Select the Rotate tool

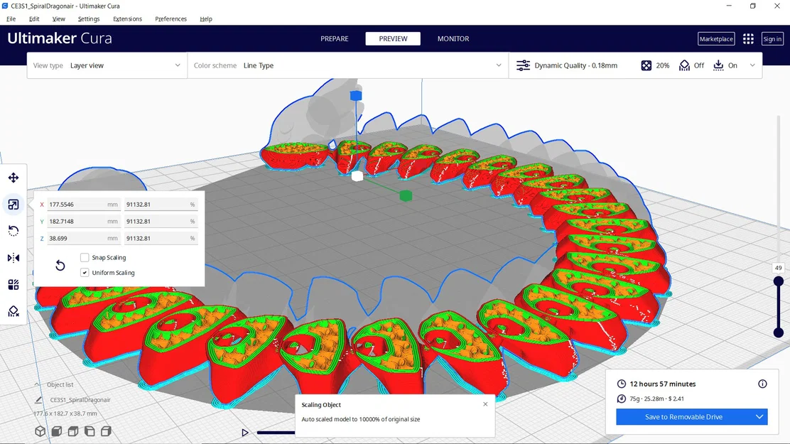[x=13, y=232]
